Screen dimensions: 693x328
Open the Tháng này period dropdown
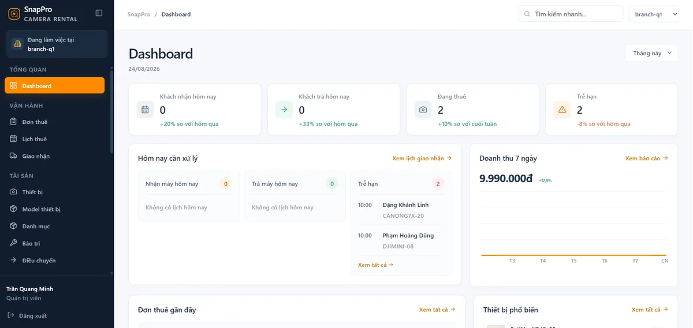[652, 53]
